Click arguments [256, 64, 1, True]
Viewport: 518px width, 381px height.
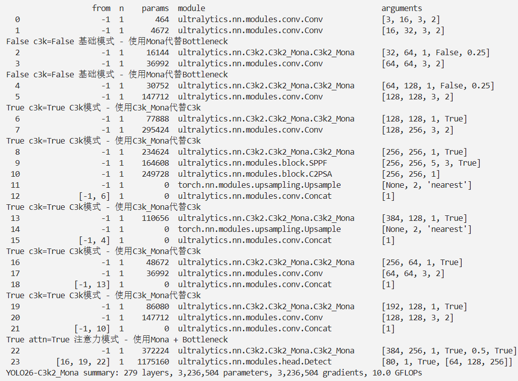422,263
